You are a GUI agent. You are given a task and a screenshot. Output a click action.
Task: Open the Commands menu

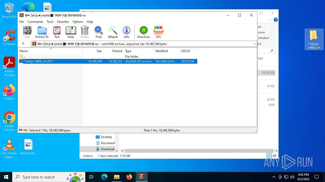(x=35, y=22)
